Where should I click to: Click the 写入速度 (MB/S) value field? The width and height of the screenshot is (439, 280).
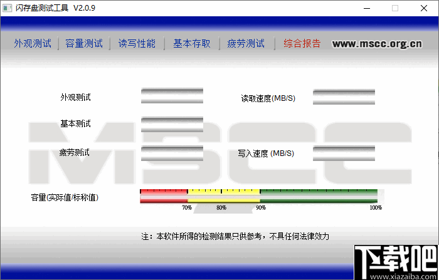[344, 153]
